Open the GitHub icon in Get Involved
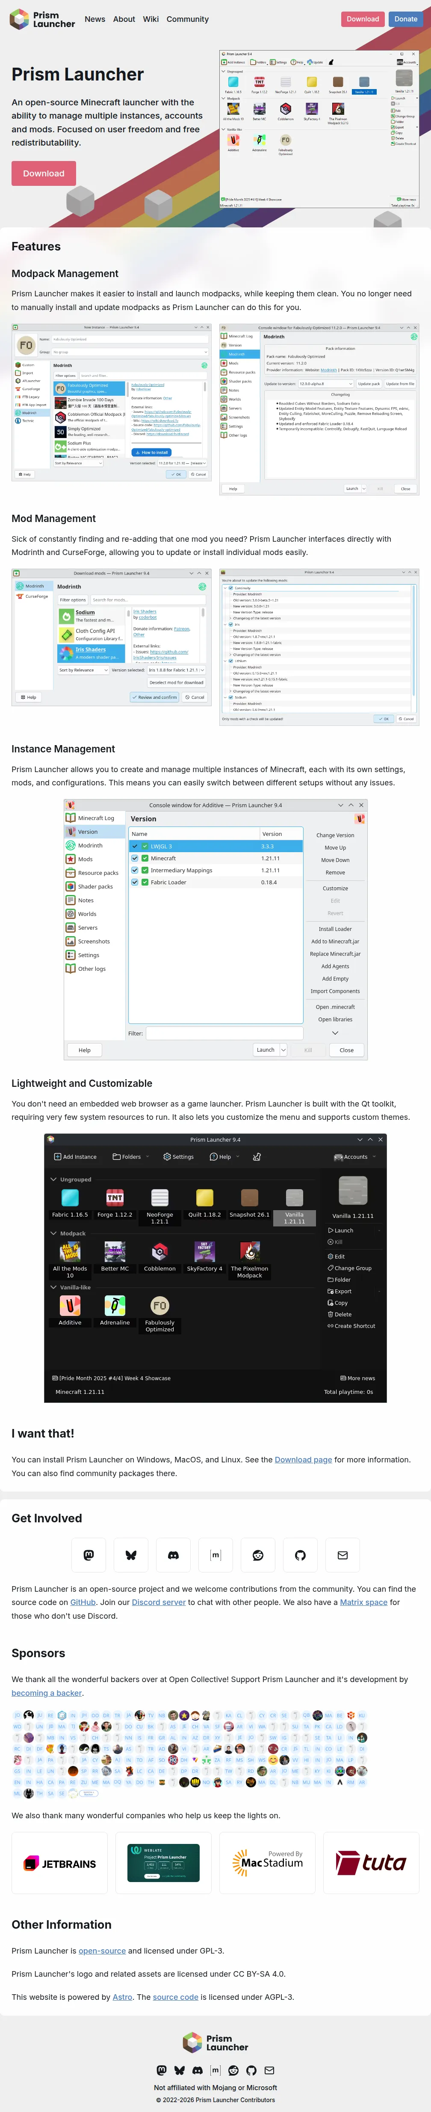431x2112 pixels. [300, 1555]
